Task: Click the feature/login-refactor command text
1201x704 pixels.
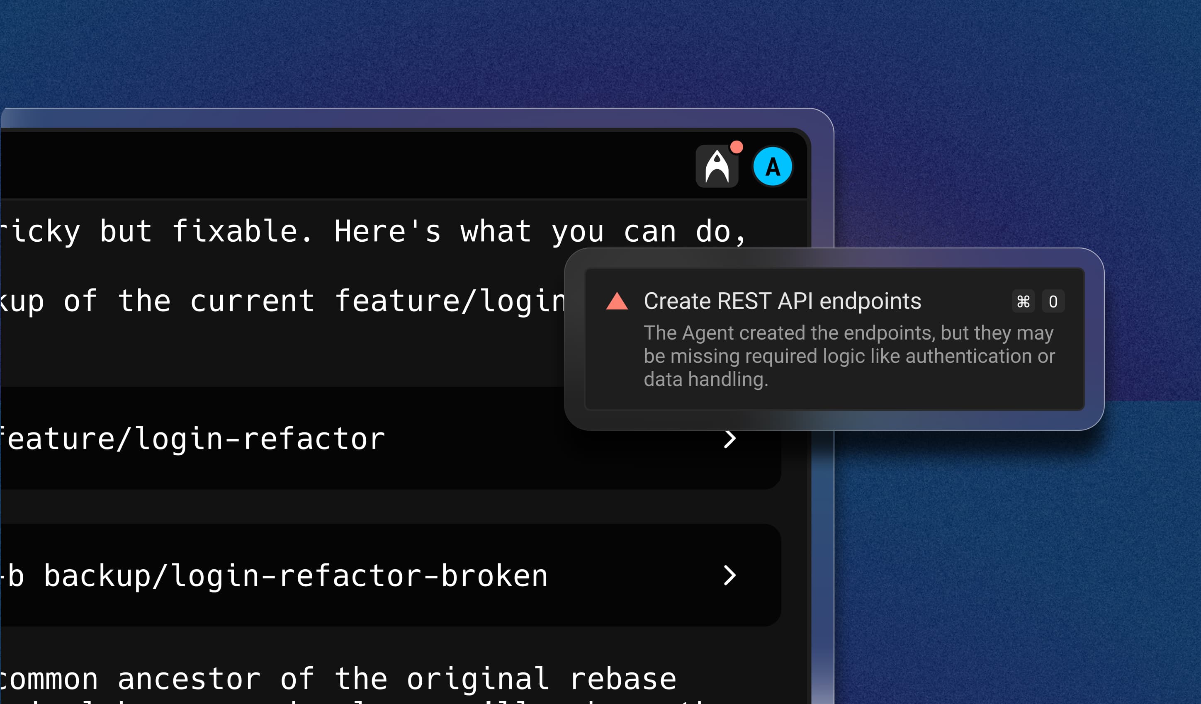Action: pos(193,439)
